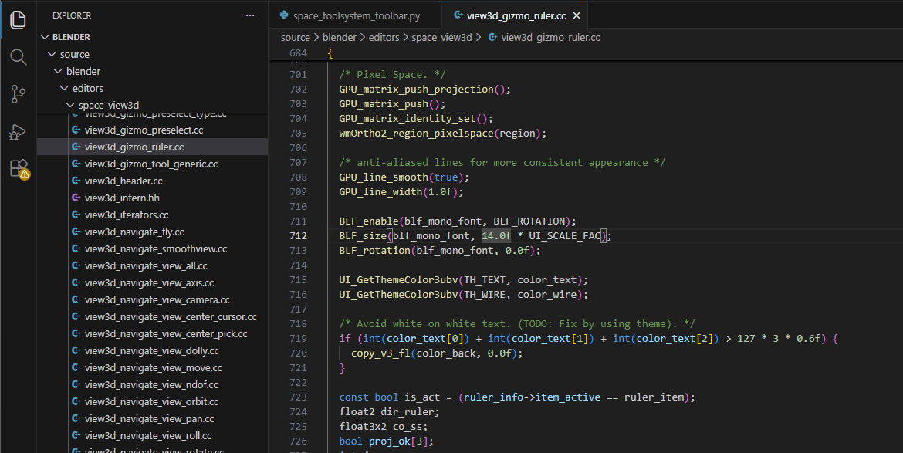Click the file icon beside view3d_navigate_view_orbit.cc
Viewport: 903px width, 453px height.
point(76,402)
